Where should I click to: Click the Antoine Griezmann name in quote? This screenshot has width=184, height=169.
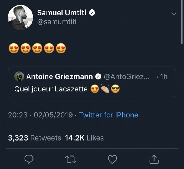(60, 77)
